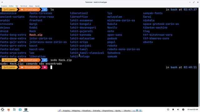Open the Zorin start menu icon
The image size is (200, 112).
point(2,110)
